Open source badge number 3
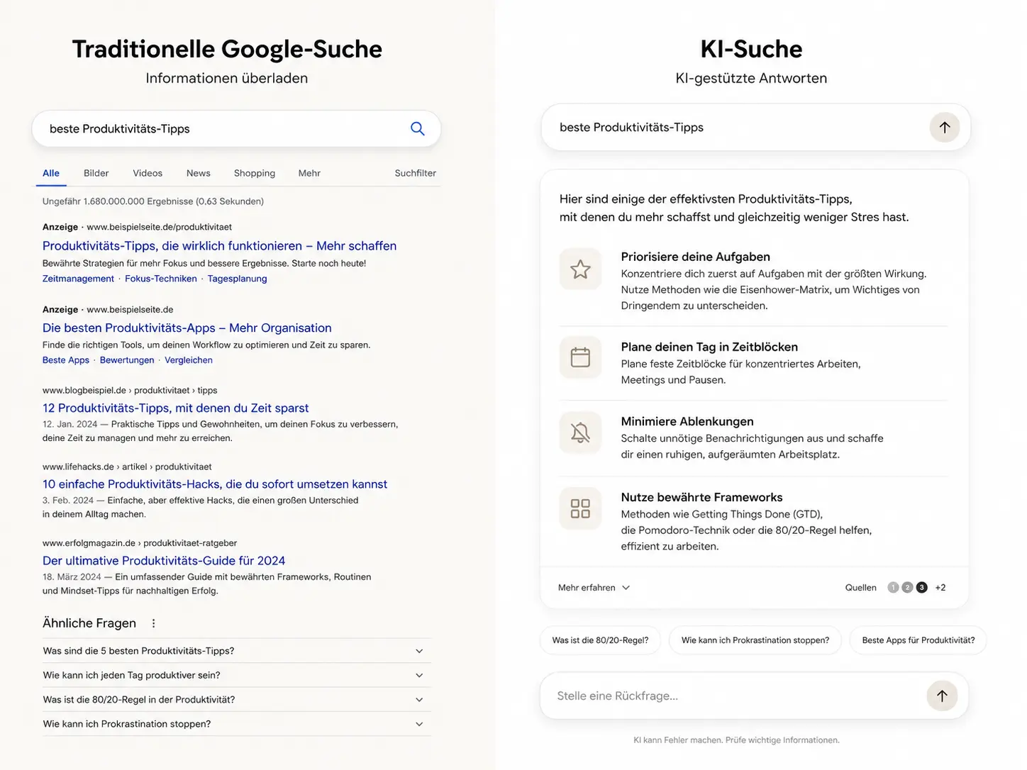The height and width of the screenshot is (770, 1027). pyautogui.click(x=921, y=587)
